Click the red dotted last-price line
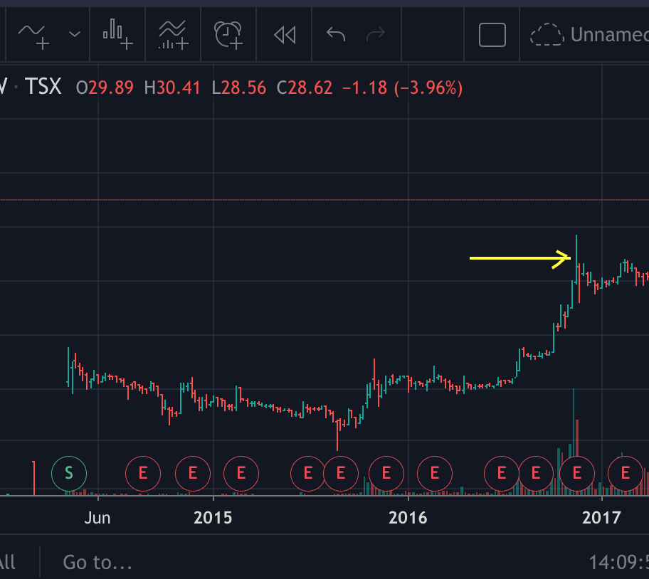Image resolution: width=649 pixels, height=579 pixels. [324, 200]
